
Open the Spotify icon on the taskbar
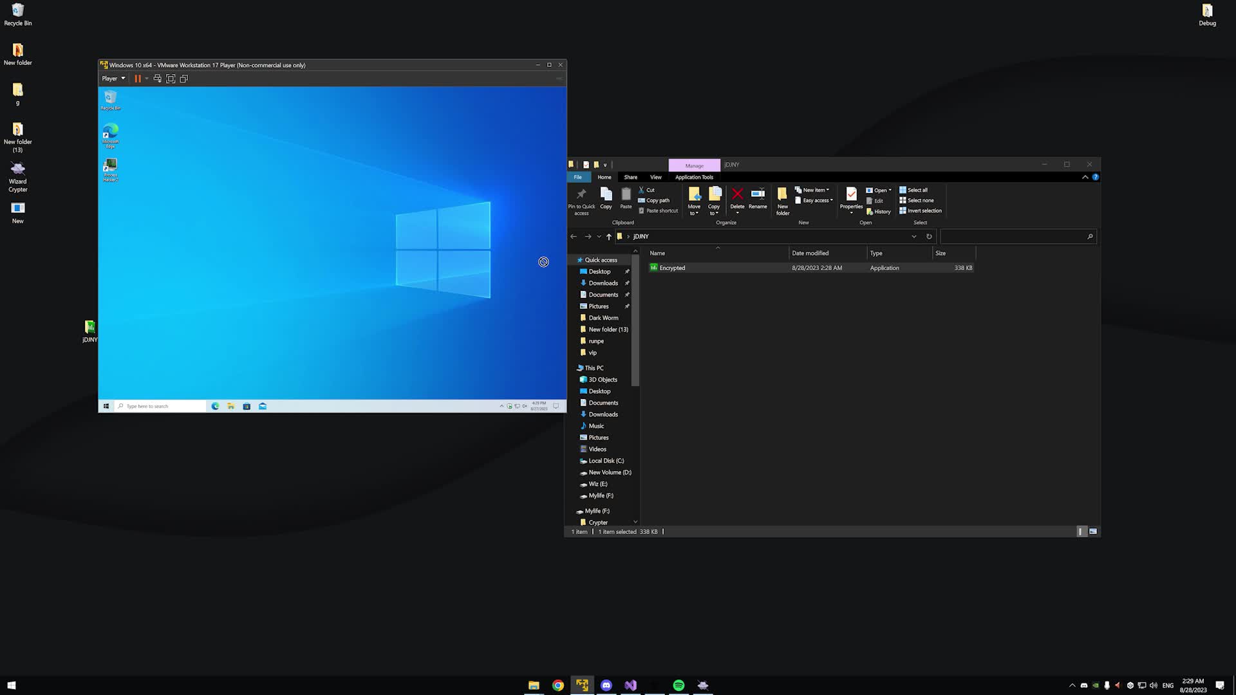pos(679,685)
